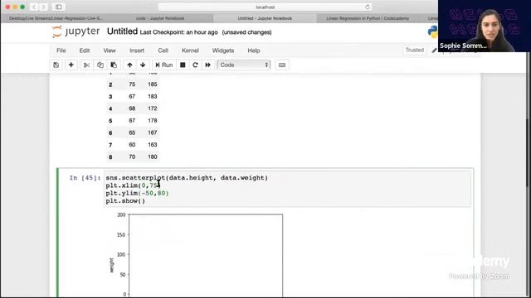Click table cell value 178

point(153,121)
